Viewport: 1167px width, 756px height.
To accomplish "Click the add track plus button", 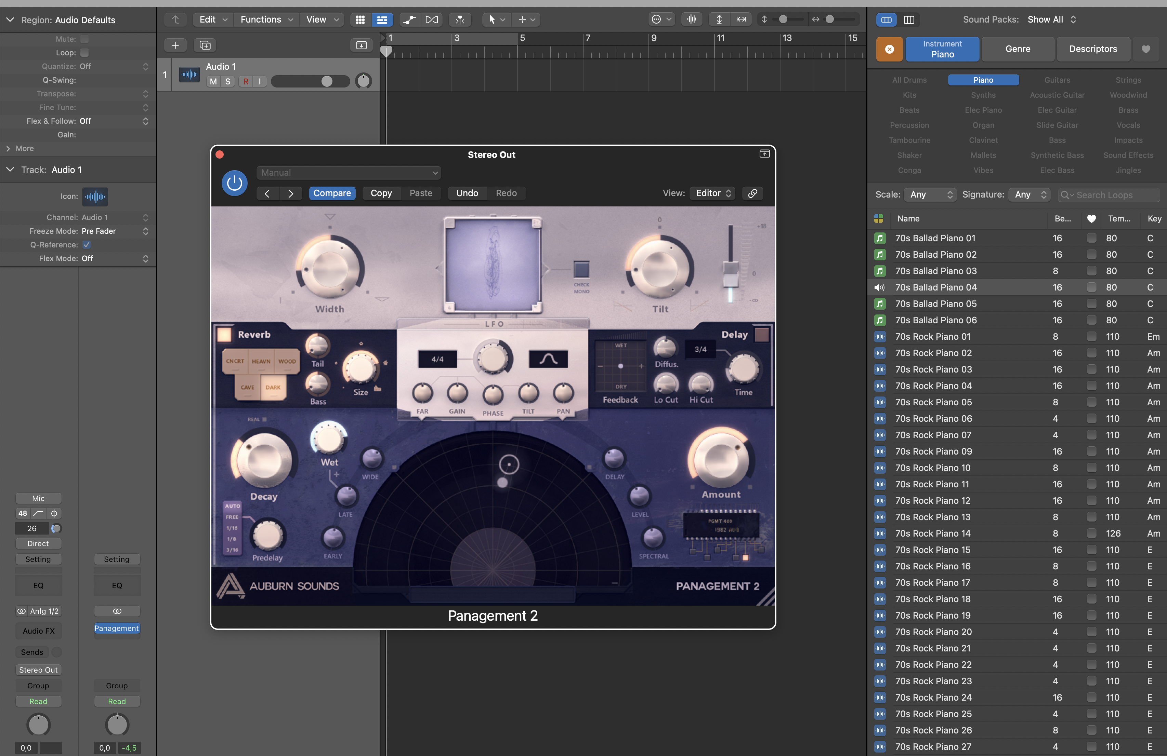I will (175, 45).
